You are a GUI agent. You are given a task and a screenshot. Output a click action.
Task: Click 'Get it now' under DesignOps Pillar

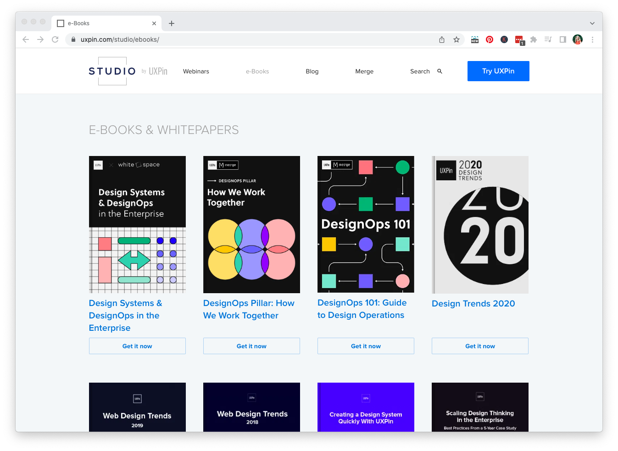point(251,346)
